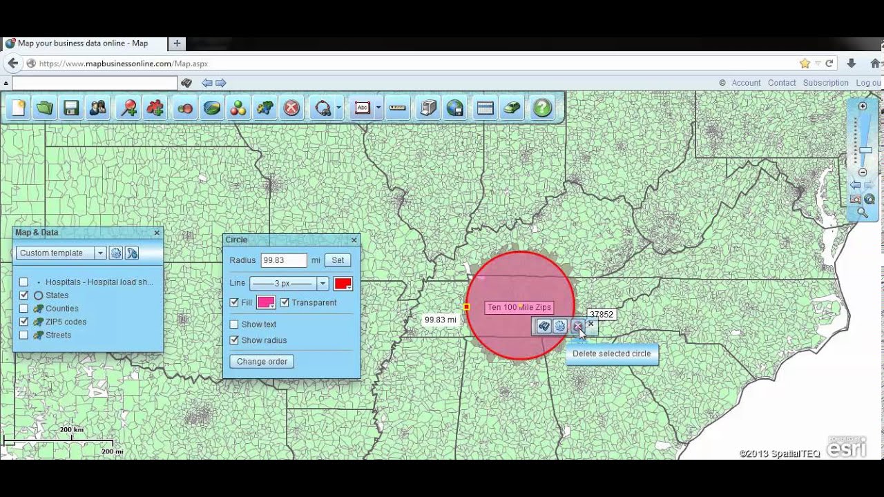This screenshot has height=497, width=884.
Task: Open the pink fill color swatch
Action: click(x=266, y=302)
